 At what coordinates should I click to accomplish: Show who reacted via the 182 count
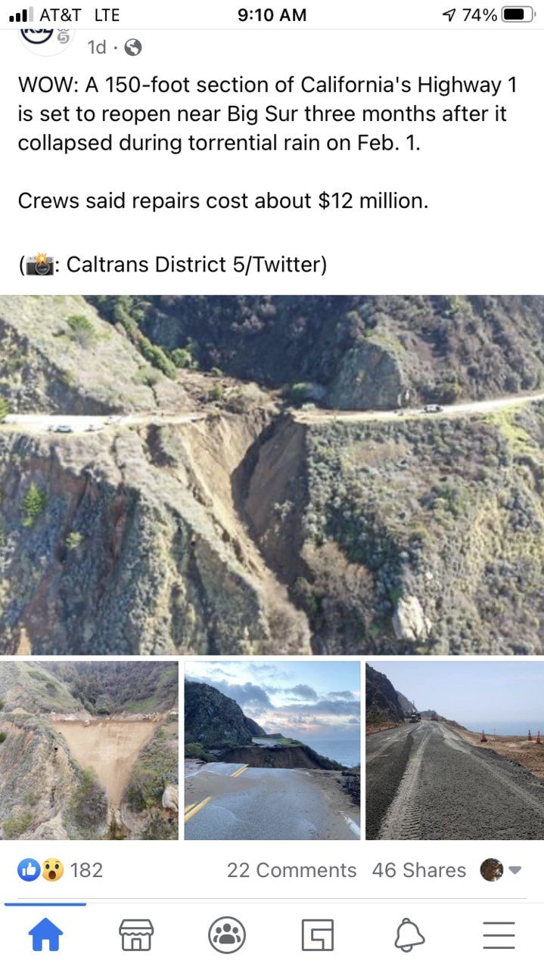(86, 870)
